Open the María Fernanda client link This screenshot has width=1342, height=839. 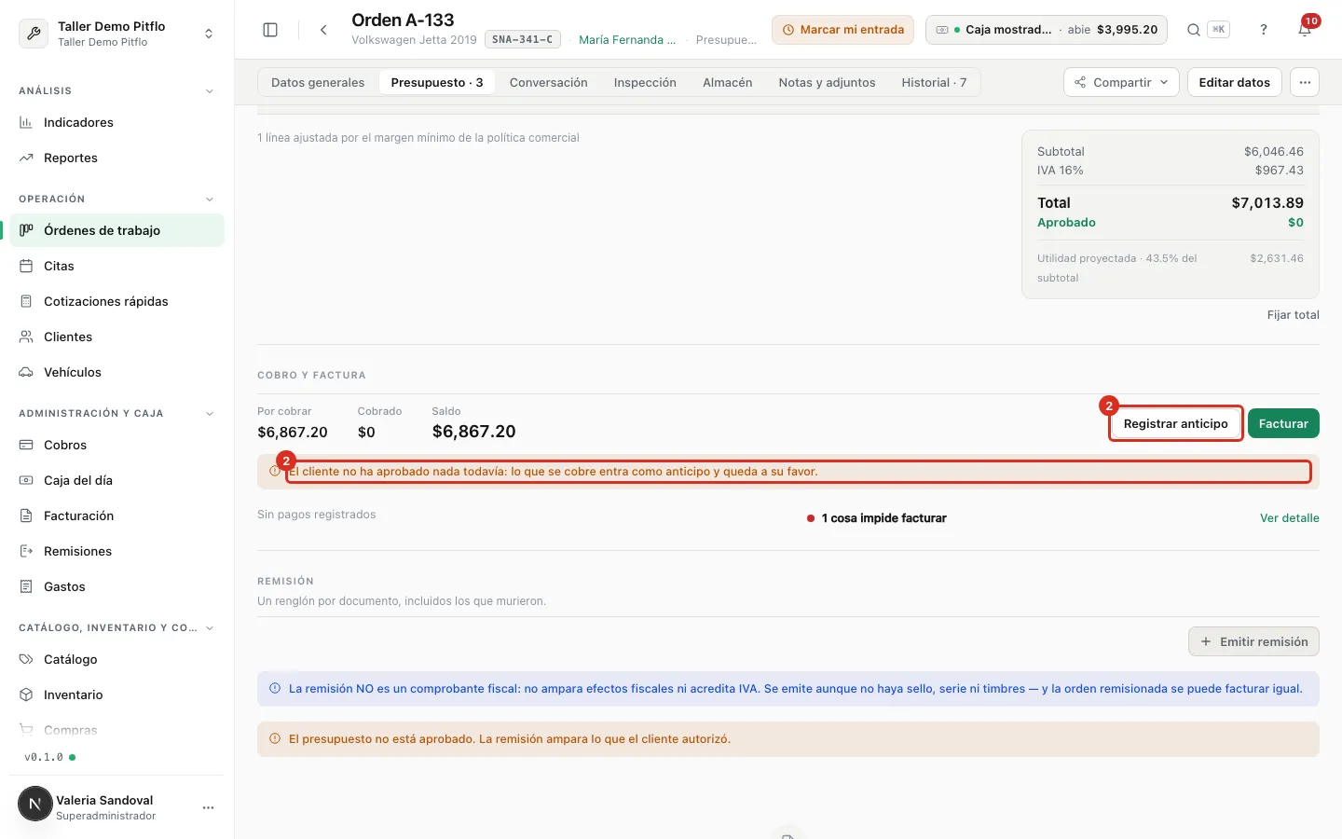tap(627, 40)
